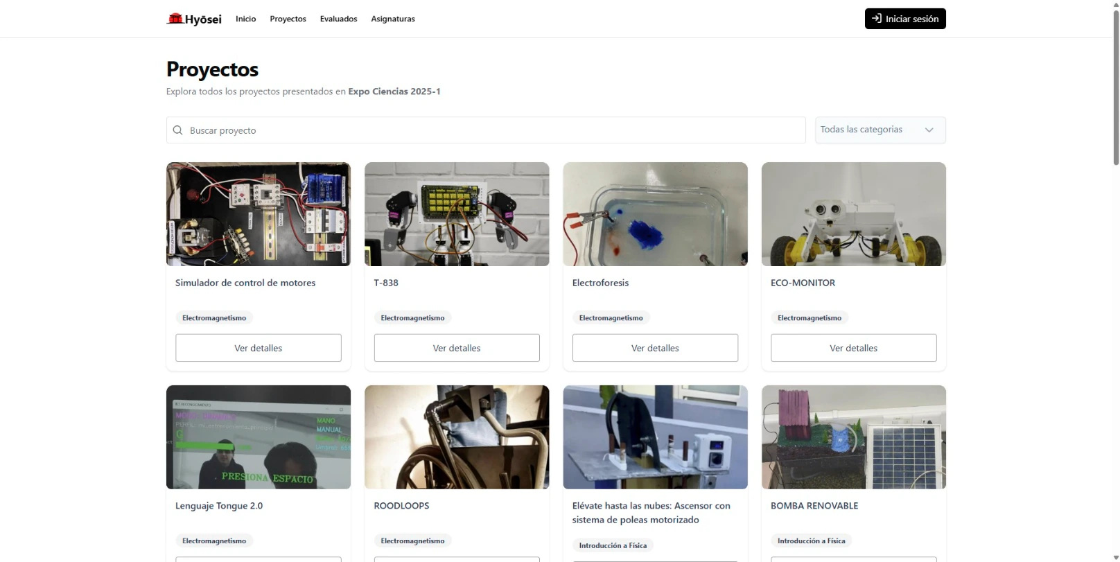This screenshot has height=562, width=1120.
Task: View details for Simulador de control de motores
Action: tap(259, 348)
